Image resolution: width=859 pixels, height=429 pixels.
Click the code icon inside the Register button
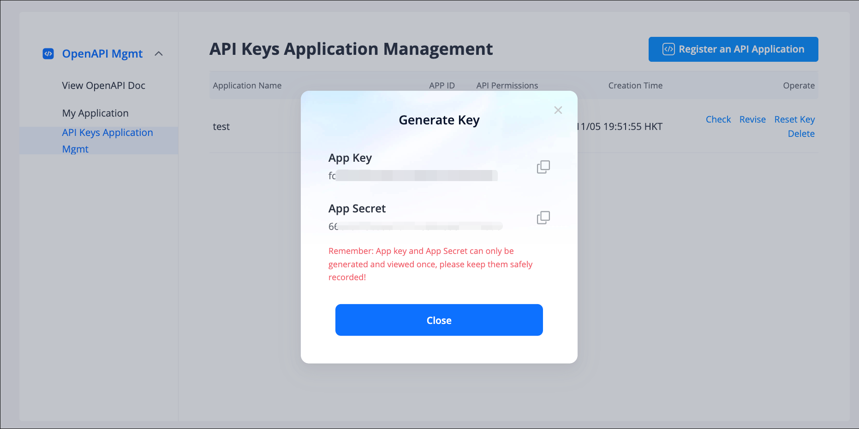(x=668, y=49)
